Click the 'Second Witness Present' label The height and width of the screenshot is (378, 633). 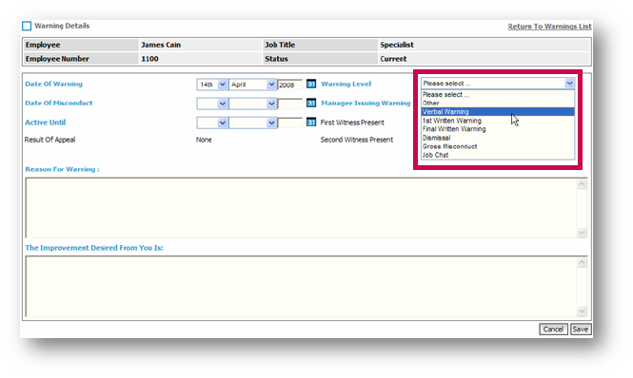[x=356, y=140]
